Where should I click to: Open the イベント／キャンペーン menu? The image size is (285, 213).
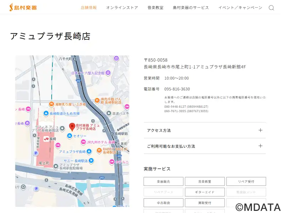click(240, 7)
